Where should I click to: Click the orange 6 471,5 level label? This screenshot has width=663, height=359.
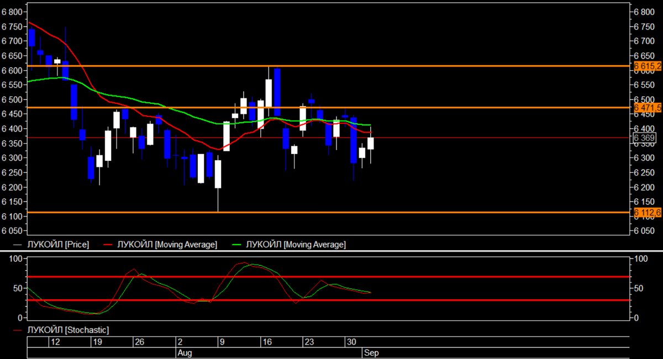(x=647, y=107)
